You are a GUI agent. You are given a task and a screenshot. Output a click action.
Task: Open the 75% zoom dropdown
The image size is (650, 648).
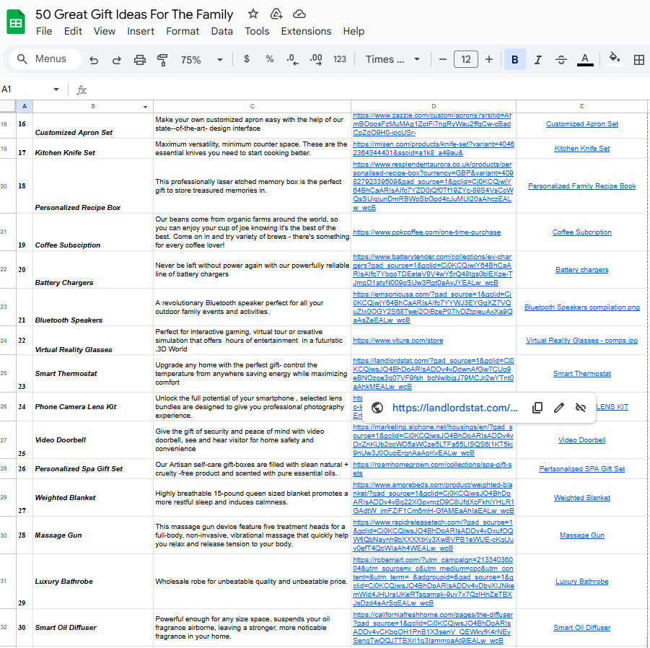click(201, 60)
